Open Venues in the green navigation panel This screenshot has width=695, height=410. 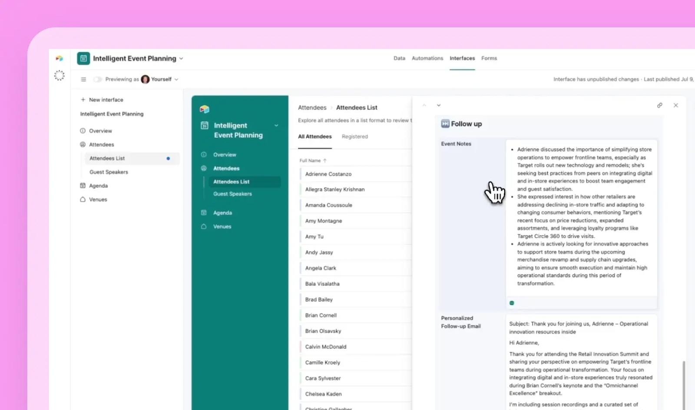point(222,227)
